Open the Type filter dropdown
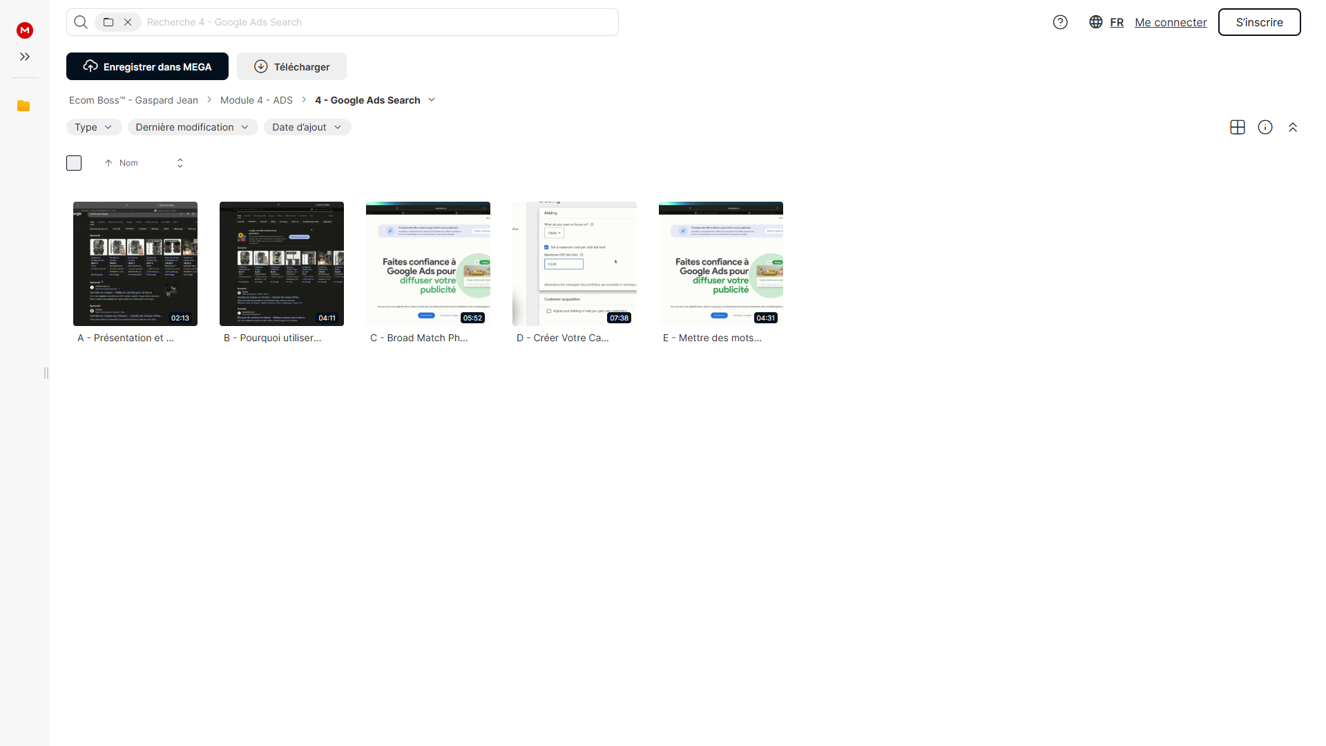 click(x=94, y=127)
